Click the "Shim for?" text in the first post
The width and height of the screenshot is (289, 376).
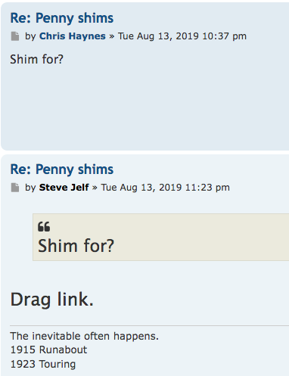[x=36, y=60]
